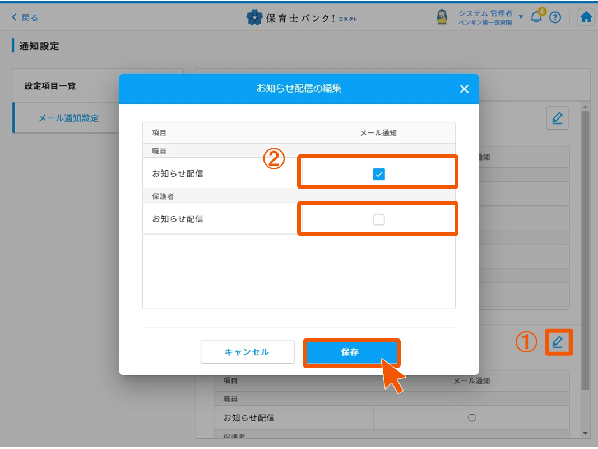Enable 保護者 お知らせ配信 mail notification checkbox
Image resolution: width=598 pixels, height=449 pixels.
[379, 219]
